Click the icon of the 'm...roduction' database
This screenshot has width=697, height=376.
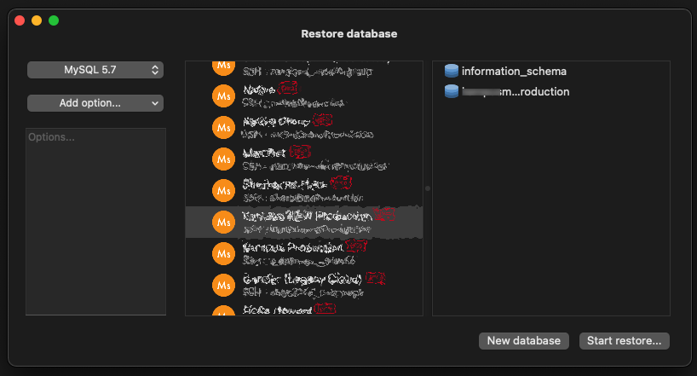click(452, 91)
